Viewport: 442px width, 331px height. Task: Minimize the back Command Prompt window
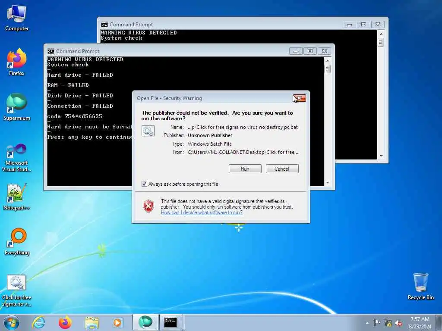(x=349, y=25)
